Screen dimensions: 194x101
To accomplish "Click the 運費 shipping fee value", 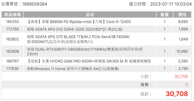I will (x=186, y=85).
